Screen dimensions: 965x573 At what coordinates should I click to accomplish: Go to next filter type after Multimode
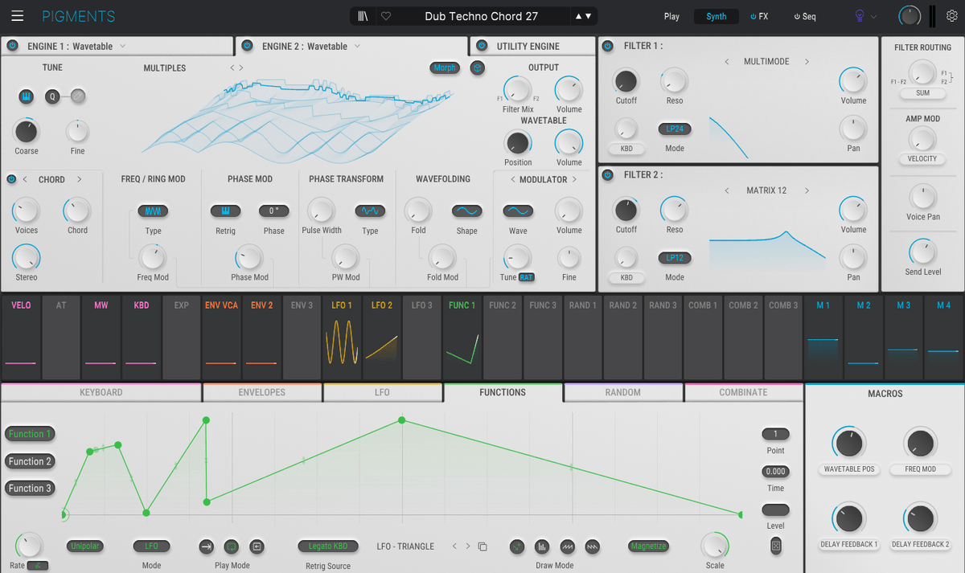pos(807,62)
